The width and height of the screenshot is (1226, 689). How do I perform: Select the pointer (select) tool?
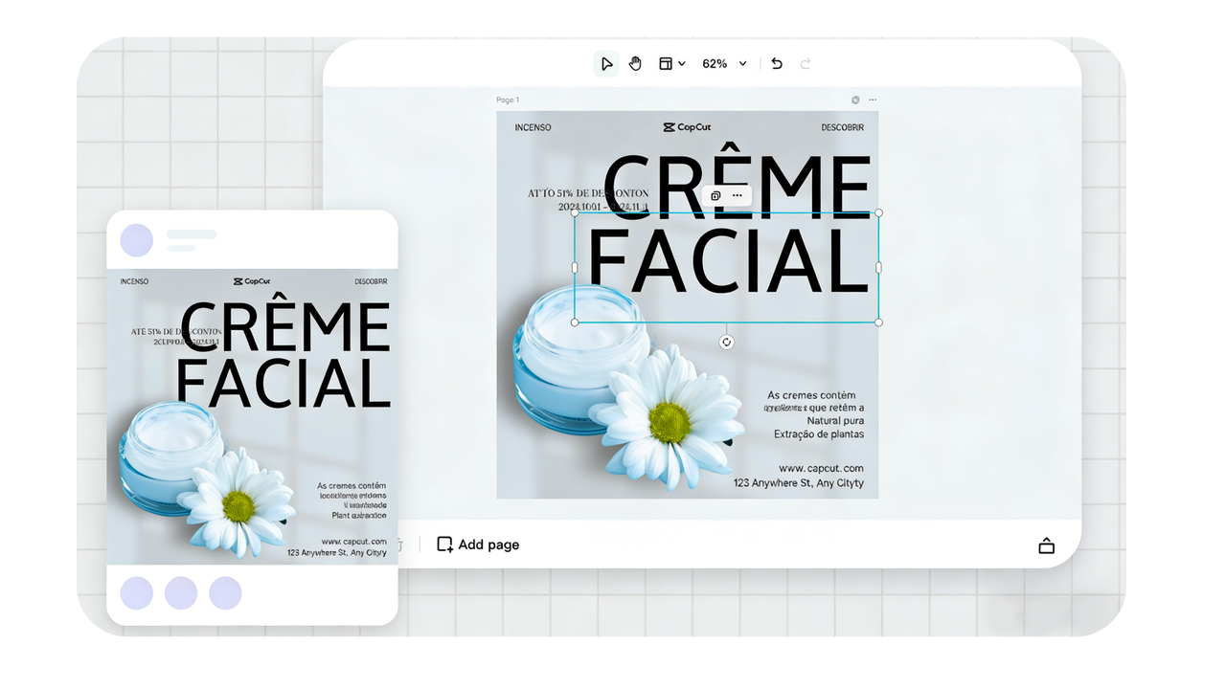606,64
